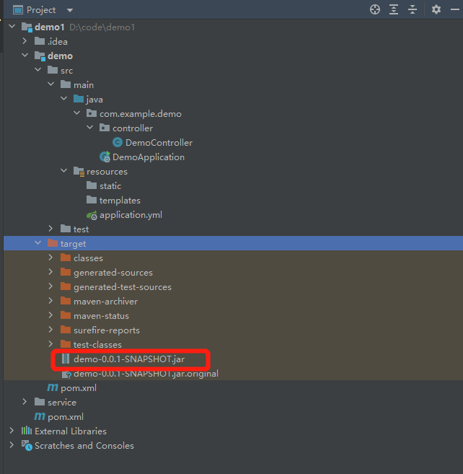Expand the surefire-reports folder
This screenshot has height=474, width=463.
click(50, 330)
